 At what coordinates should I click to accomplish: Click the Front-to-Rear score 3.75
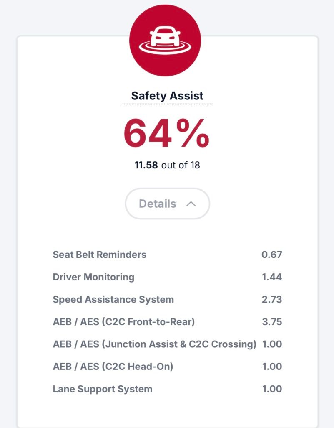[x=272, y=322]
